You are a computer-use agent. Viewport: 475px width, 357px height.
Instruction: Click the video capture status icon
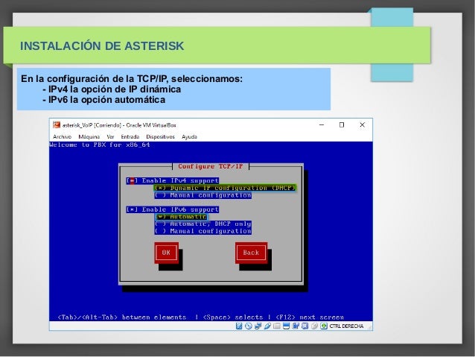(x=296, y=326)
